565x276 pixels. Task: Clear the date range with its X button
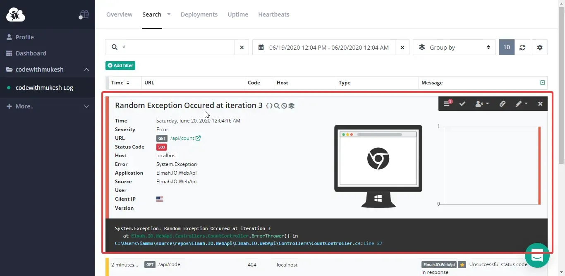click(402, 47)
